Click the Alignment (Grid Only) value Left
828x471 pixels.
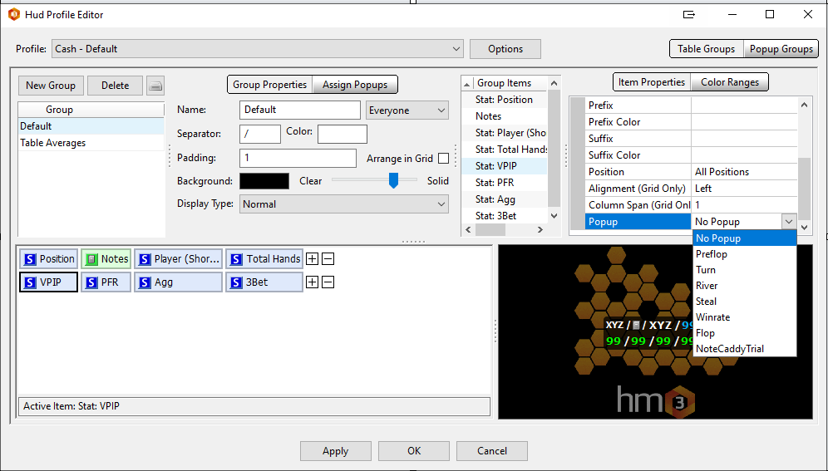(x=744, y=189)
